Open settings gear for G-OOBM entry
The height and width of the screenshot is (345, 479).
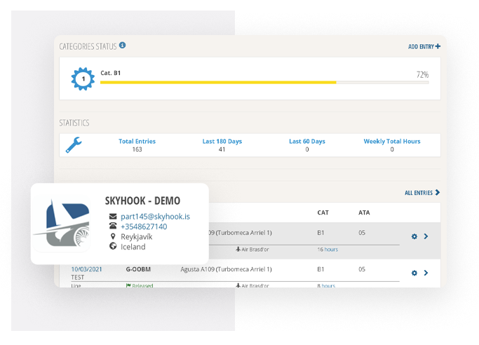pos(414,273)
